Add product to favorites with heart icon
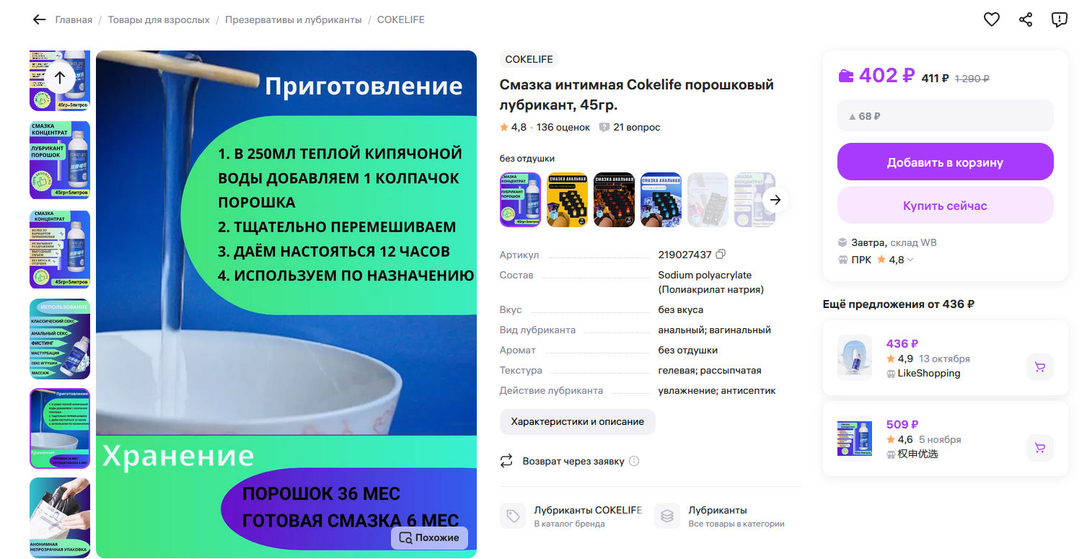 click(992, 19)
